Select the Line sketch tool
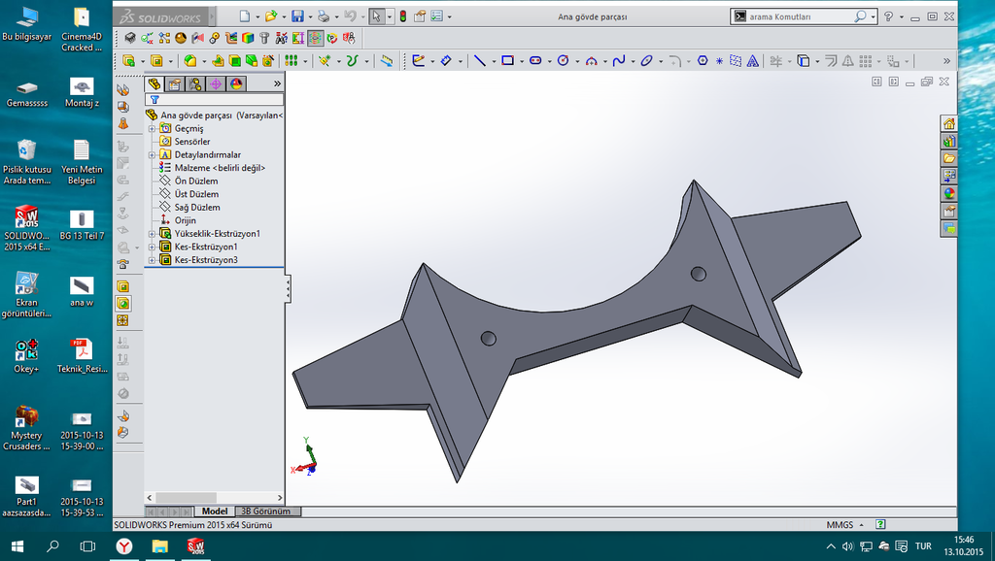The height and width of the screenshot is (561, 995). pyautogui.click(x=479, y=60)
